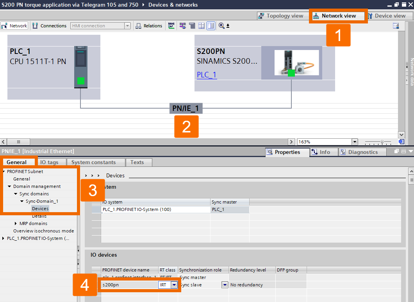Click properties panel scroll up arrow
Viewport: 414px width, 302px height.
[411, 172]
